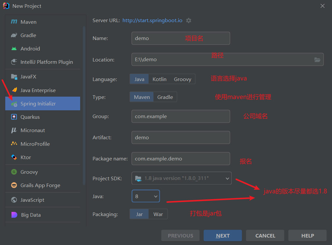Viewport: 332px width, 245px height.
Task: Open the Micronaut project generator
Action: [x=33, y=130]
